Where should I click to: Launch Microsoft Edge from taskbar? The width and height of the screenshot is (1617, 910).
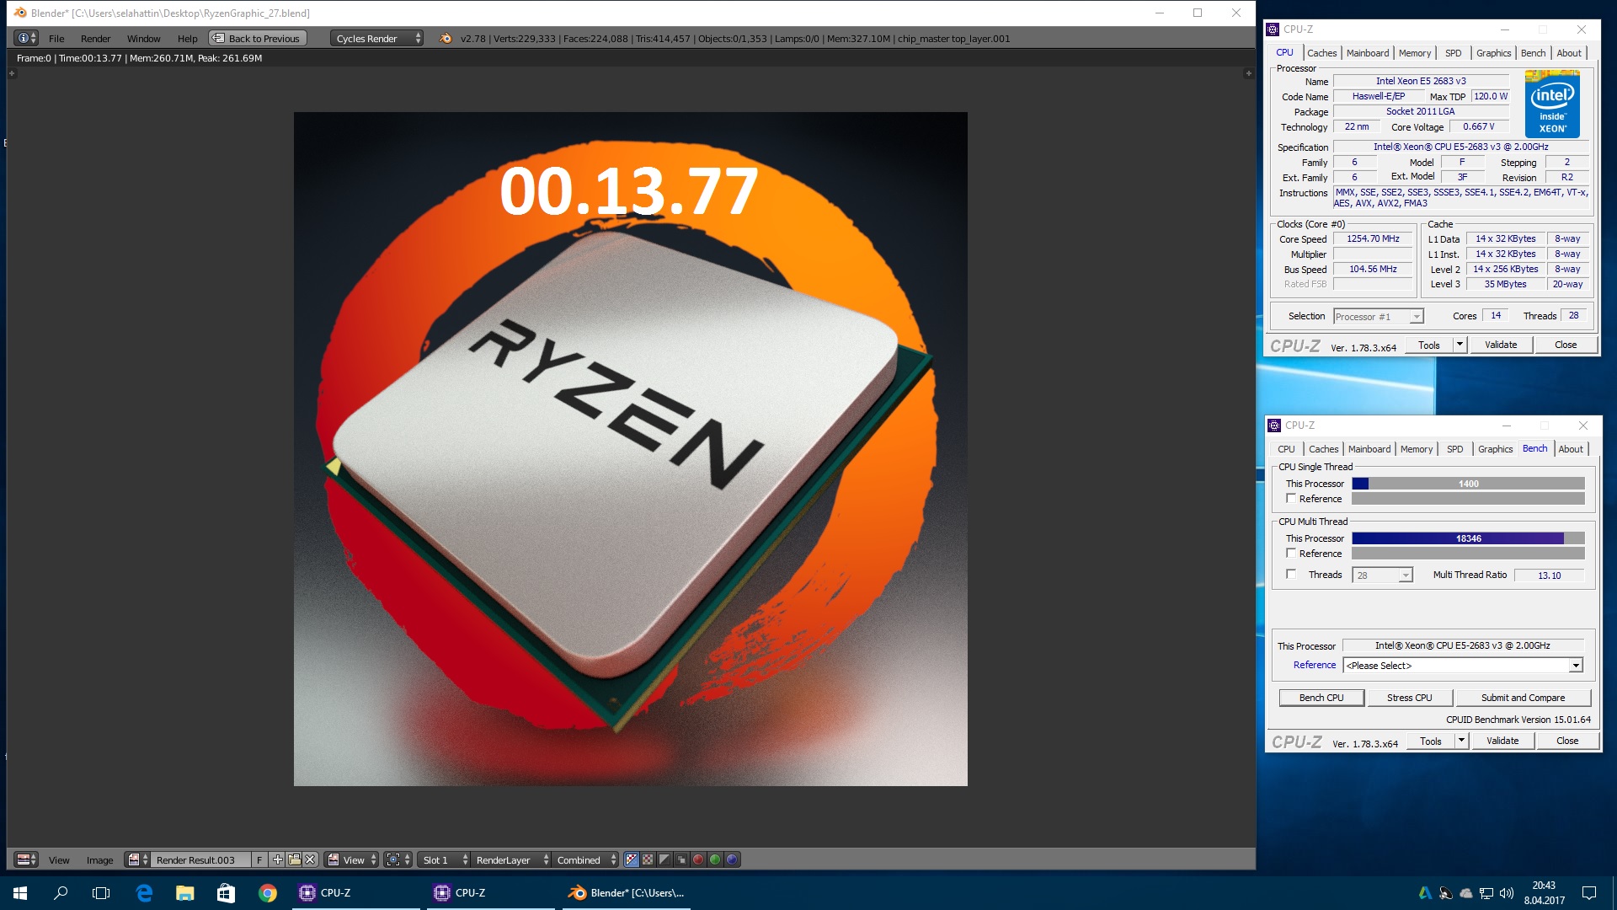point(144,893)
